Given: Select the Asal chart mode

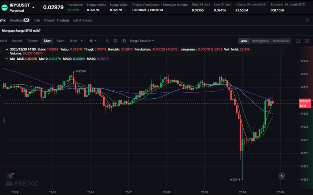Looking at the screenshot, I should coord(244,41).
